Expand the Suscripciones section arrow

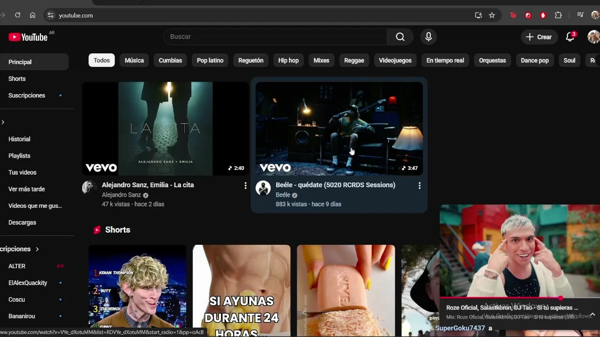(x=37, y=249)
